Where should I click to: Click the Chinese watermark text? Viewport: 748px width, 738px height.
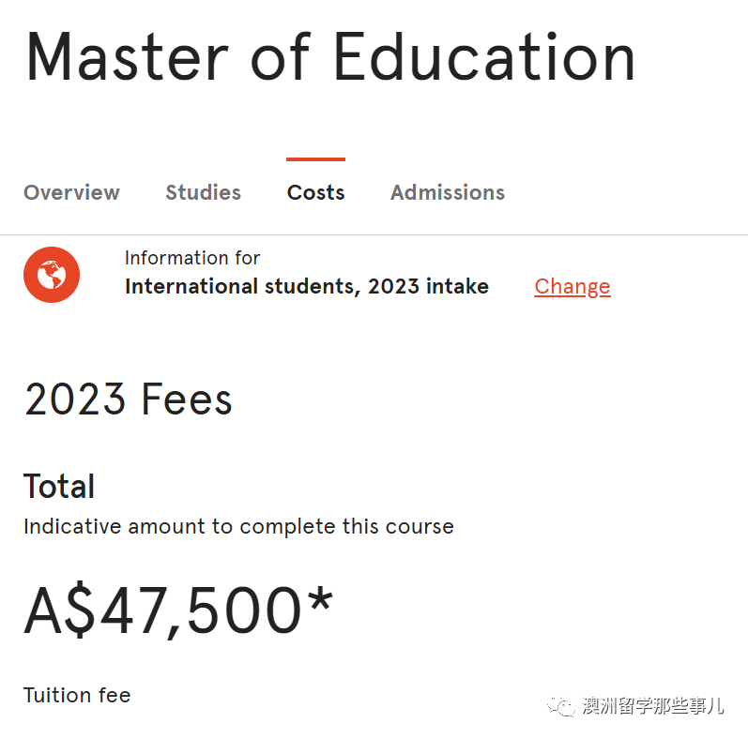pos(653,705)
